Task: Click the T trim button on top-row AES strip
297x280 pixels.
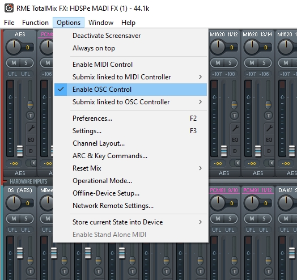Action: click(31, 116)
